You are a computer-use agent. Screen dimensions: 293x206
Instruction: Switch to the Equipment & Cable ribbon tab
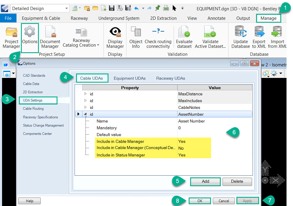tap(41, 18)
